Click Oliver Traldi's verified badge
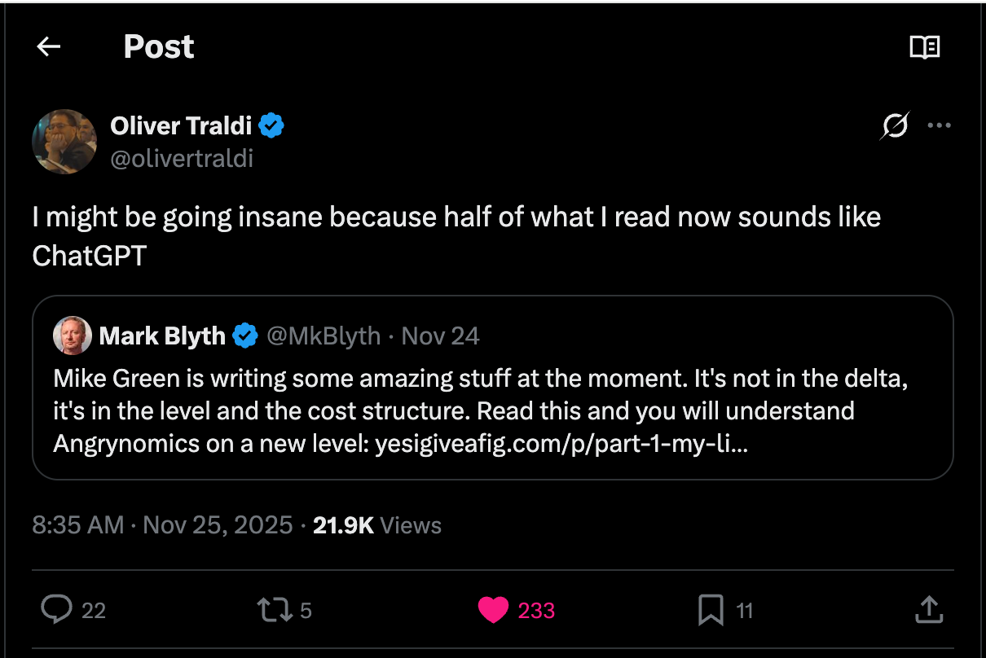 (x=272, y=125)
